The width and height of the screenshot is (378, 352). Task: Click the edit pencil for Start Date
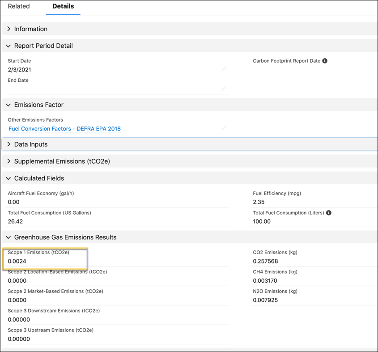point(224,69)
